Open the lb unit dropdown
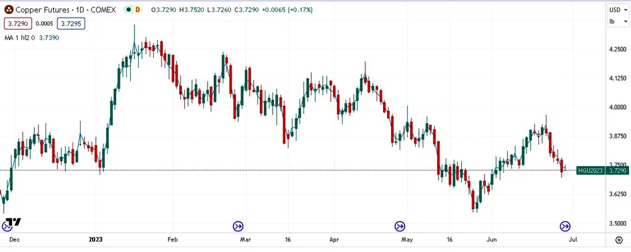 point(614,21)
